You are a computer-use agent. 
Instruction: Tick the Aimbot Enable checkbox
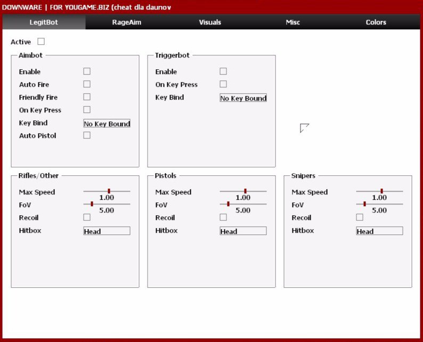click(87, 71)
